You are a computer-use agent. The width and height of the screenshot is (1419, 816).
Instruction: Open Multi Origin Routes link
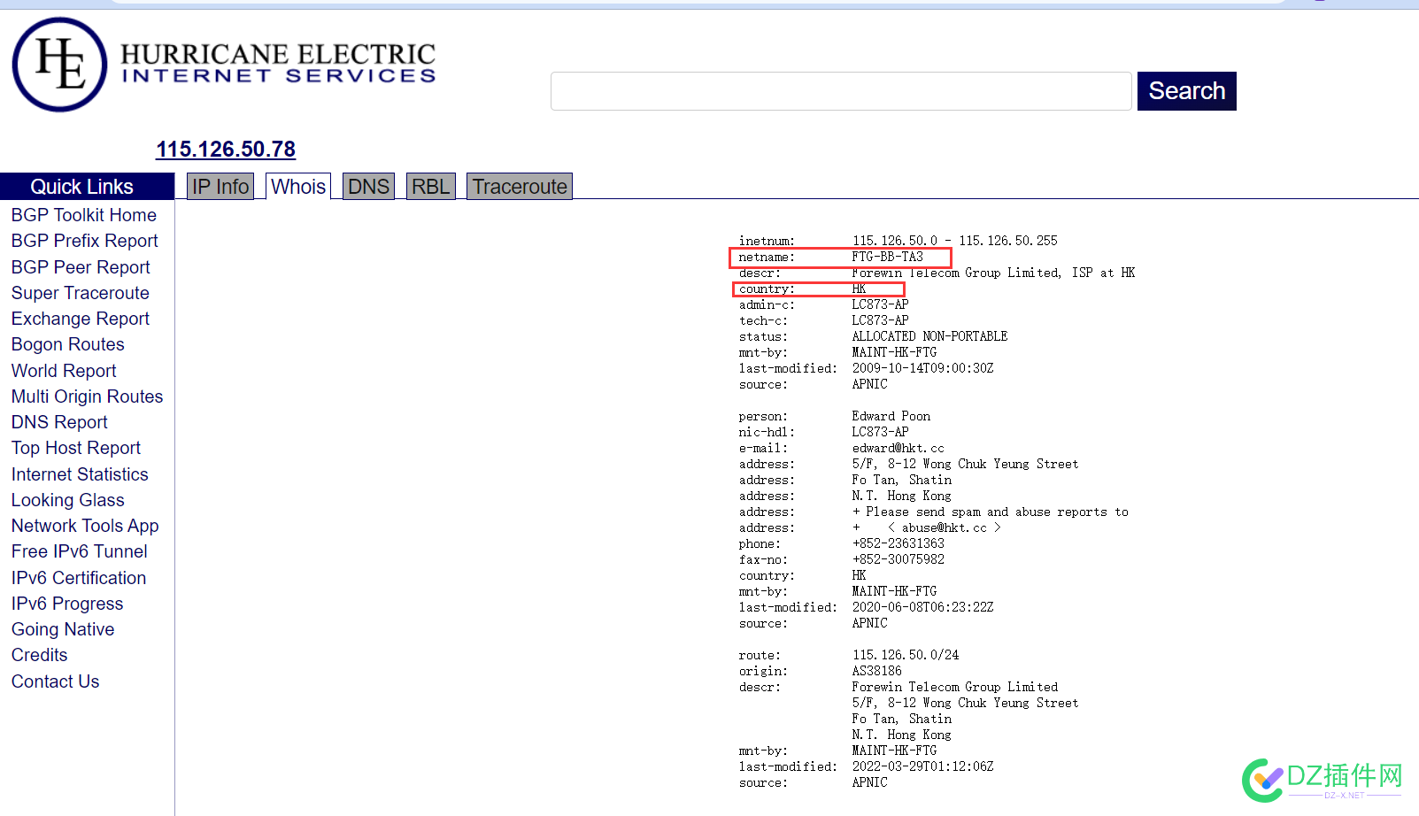click(88, 396)
